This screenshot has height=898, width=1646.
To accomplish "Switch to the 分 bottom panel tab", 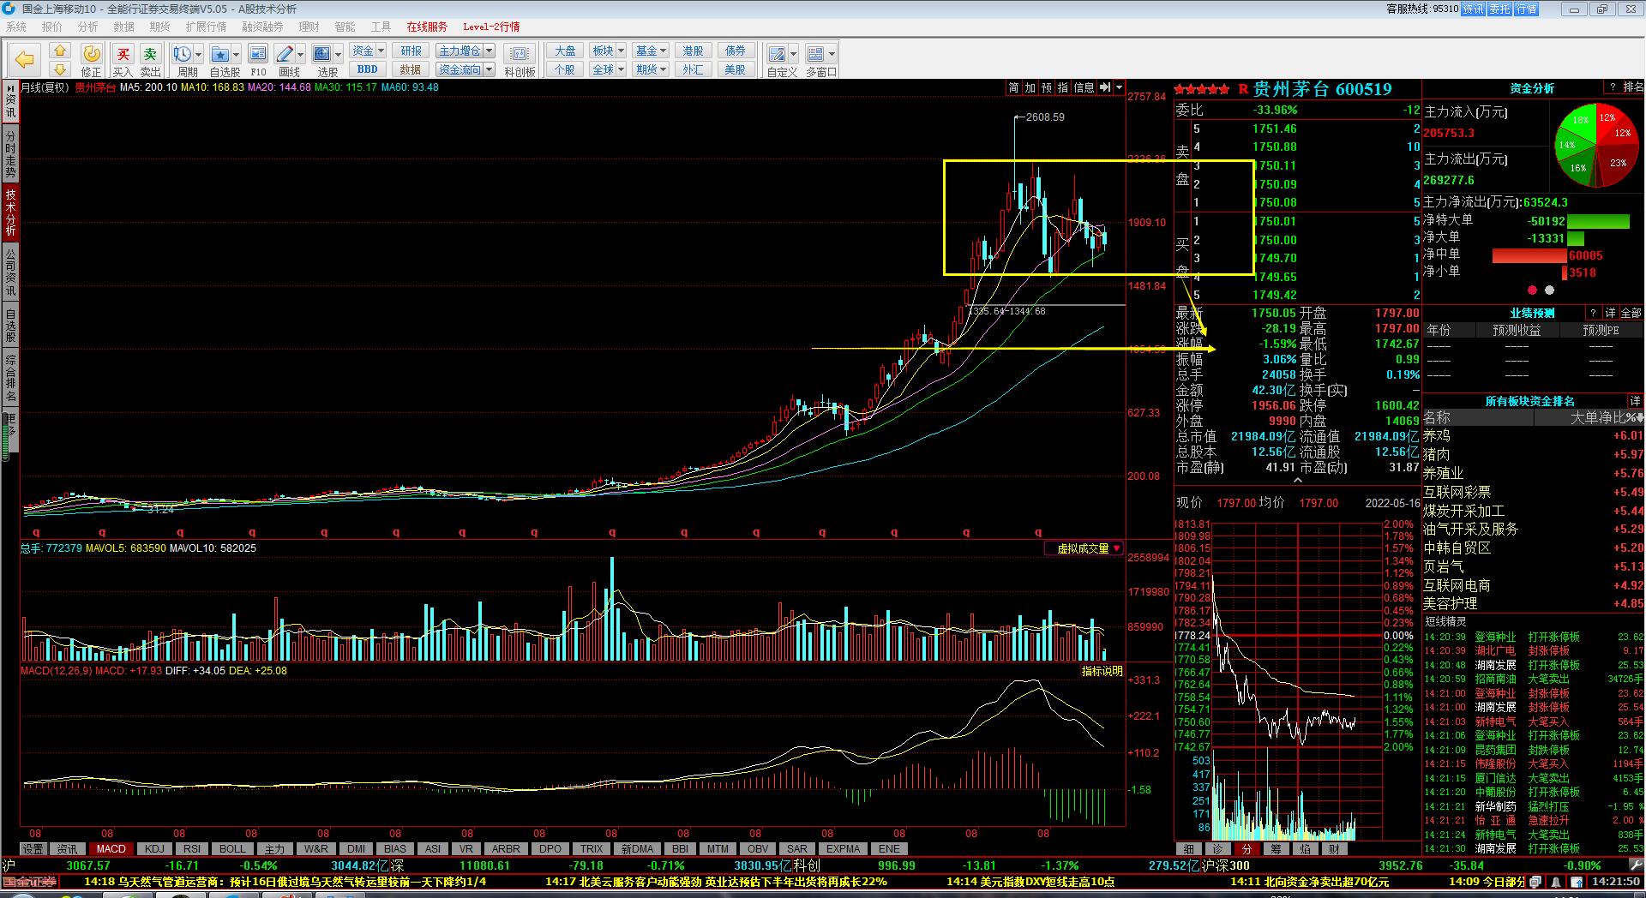I will pos(1247,849).
